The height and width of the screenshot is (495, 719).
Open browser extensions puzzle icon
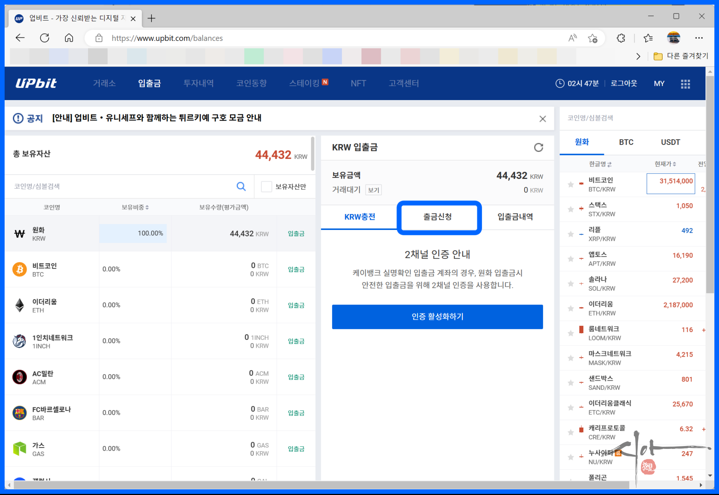coord(621,38)
